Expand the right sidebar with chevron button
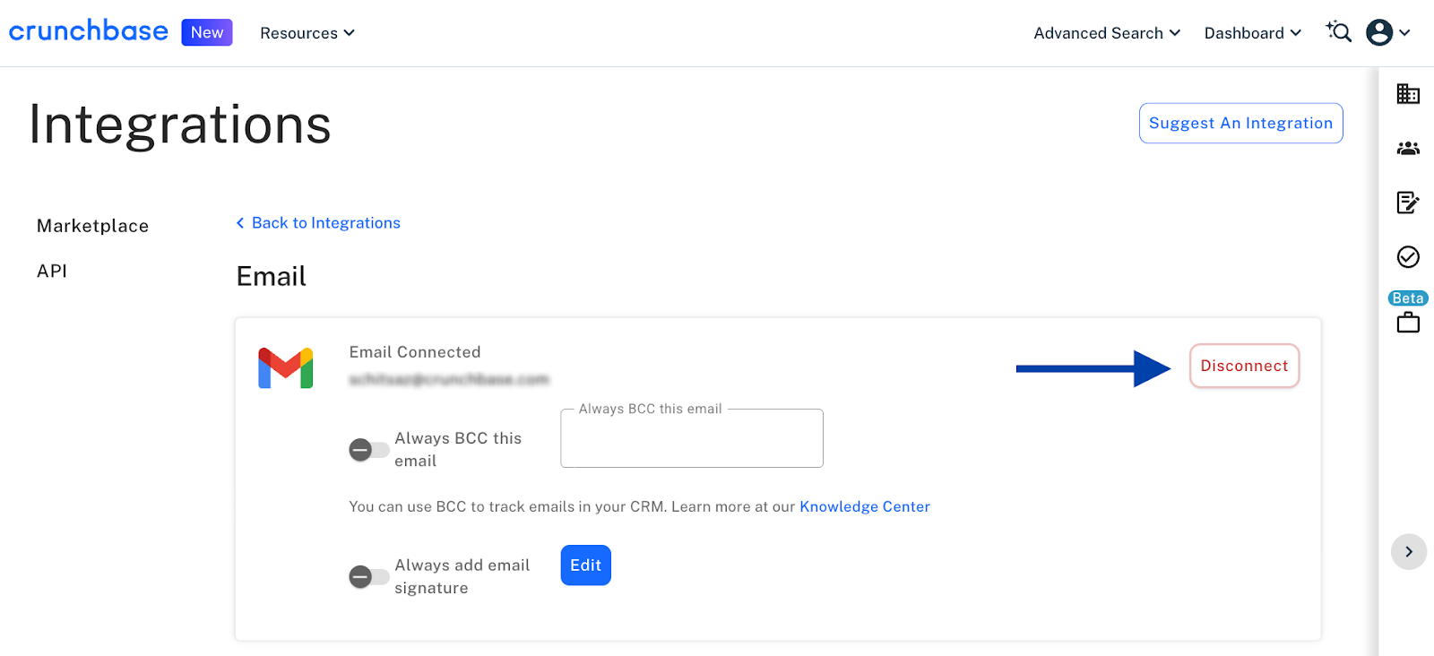Image resolution: width=1434 pixels, height=656 pixels. [1409, 552]
